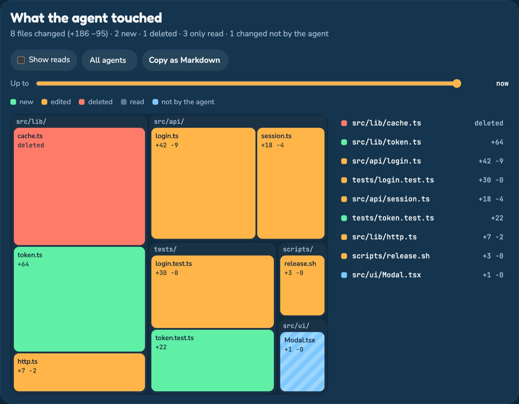Open the striped Modal.tsx treemap tile
Screen dimensions: 519x404
pyautogui.click(x=302, y=361)
